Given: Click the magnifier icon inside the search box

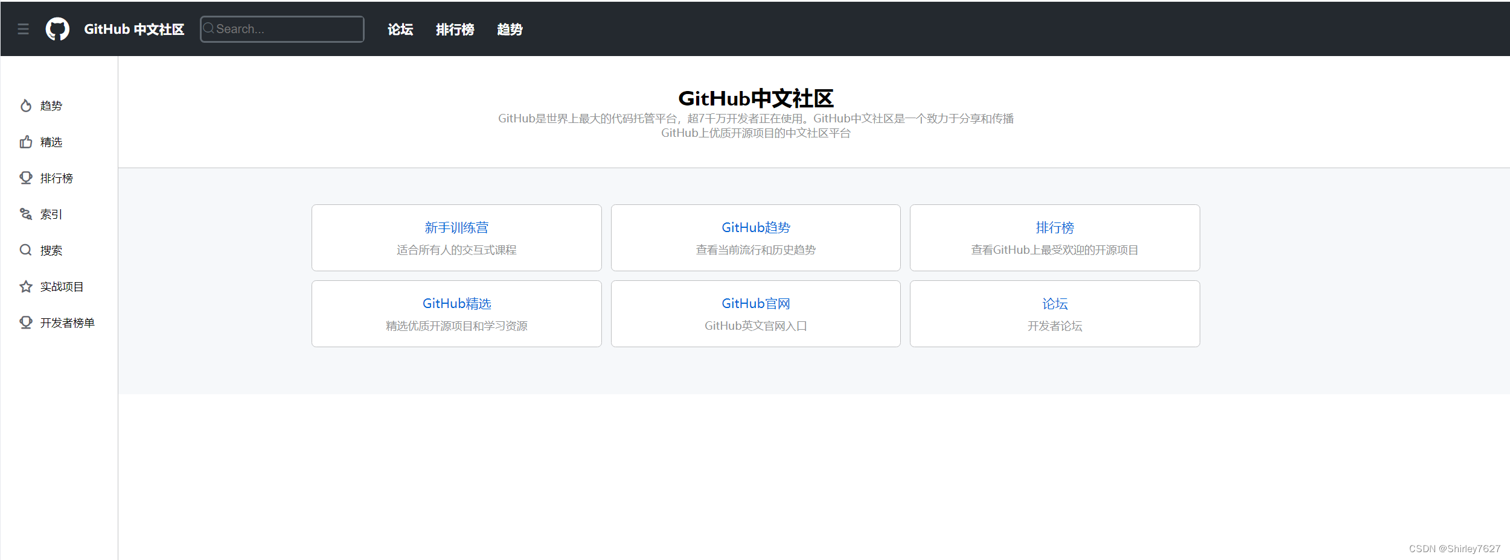Looking at the screenshot, I should click(210, 28).
